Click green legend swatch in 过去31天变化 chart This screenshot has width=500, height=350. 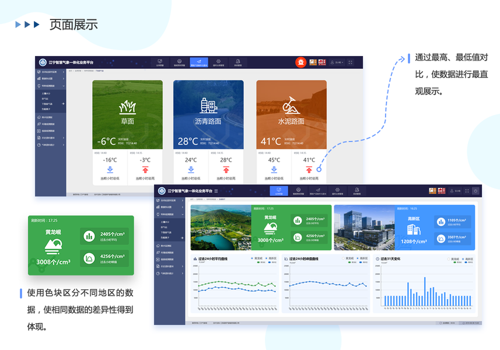[454, 262]
